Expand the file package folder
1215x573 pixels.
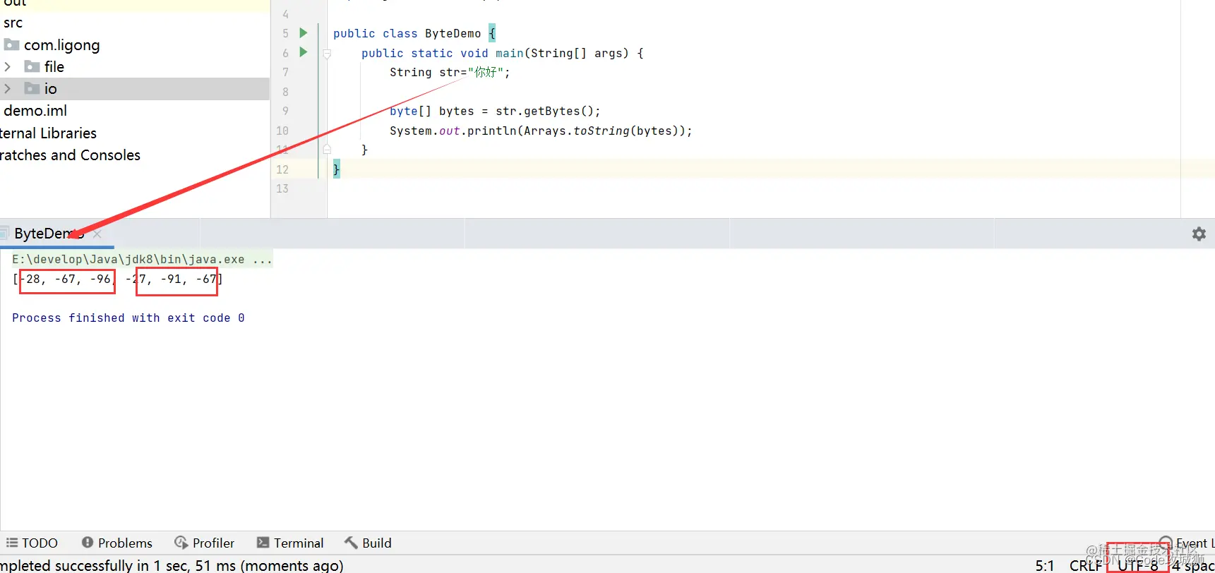point(8,67)
